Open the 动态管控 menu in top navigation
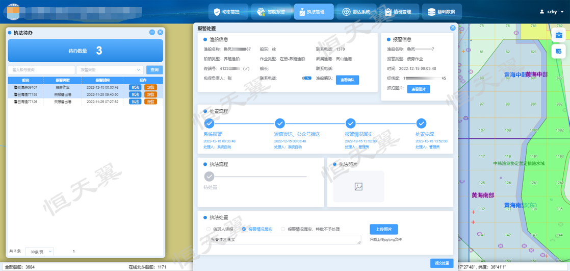 (230, 12)
